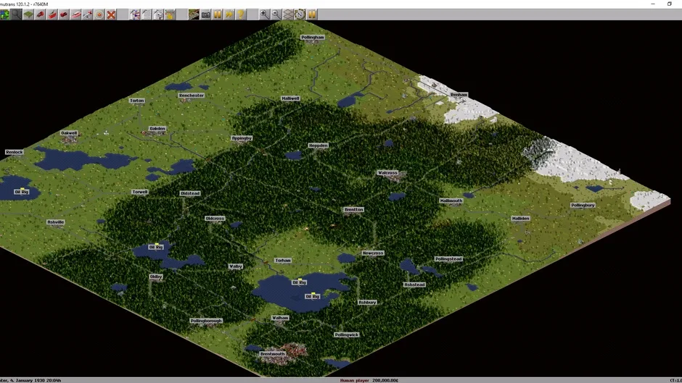Open the tram construction tools

(x=52, y=14)
